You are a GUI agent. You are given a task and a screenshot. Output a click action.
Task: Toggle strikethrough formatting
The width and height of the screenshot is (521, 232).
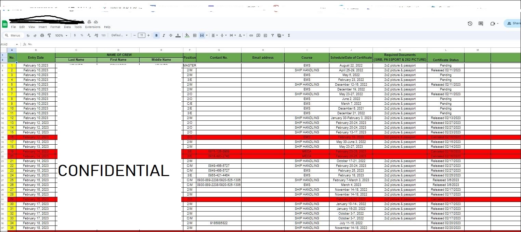[x=171, y=35]
